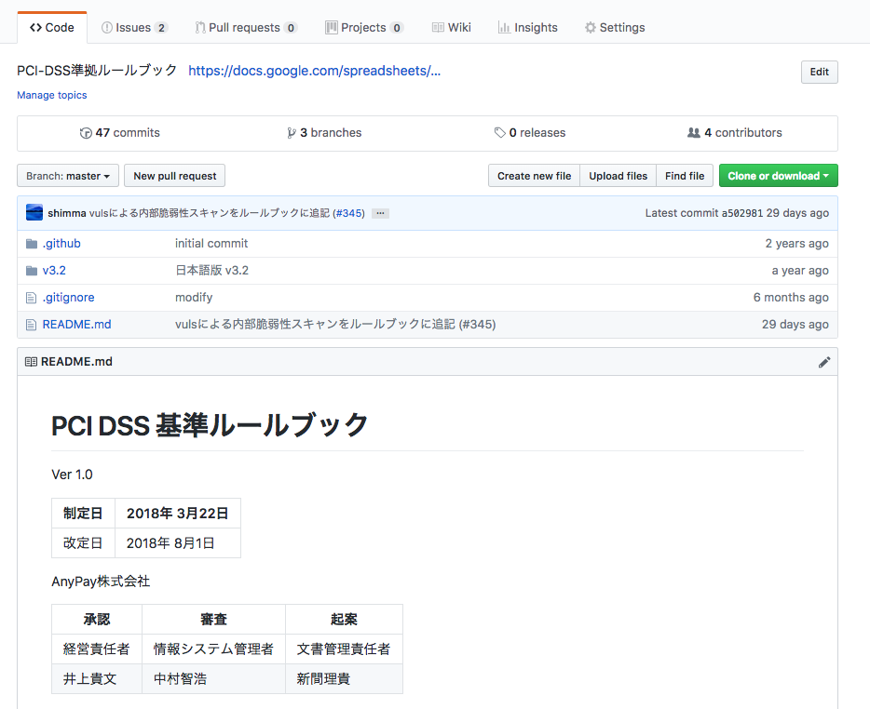Click the .github folder icon
Image resolution: width=870 pixels, height=709 pixels.
point(32,244)
